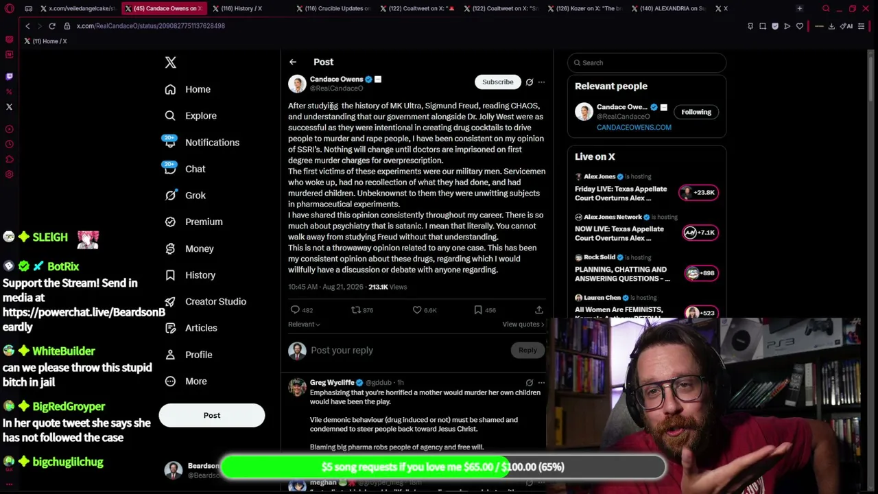Image resolution: width=878 pixels, height=494 pixels.
Task: Click the snapshot icon in address bar
Action: pyautogui.click(x=763, y=26)
